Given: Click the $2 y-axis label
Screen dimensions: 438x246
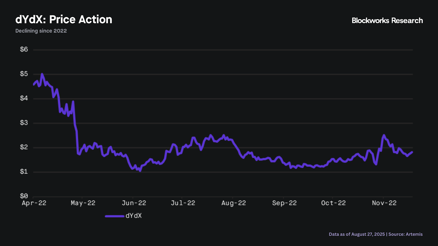Looking at the screenshot, I should [x=24, y=147].
